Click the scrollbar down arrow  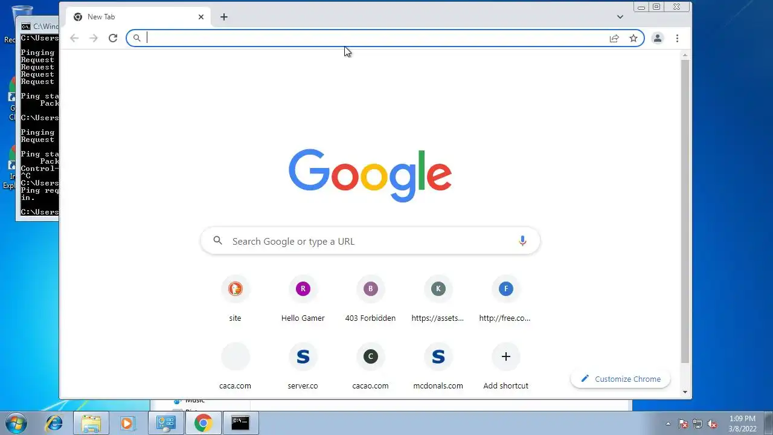685,392
